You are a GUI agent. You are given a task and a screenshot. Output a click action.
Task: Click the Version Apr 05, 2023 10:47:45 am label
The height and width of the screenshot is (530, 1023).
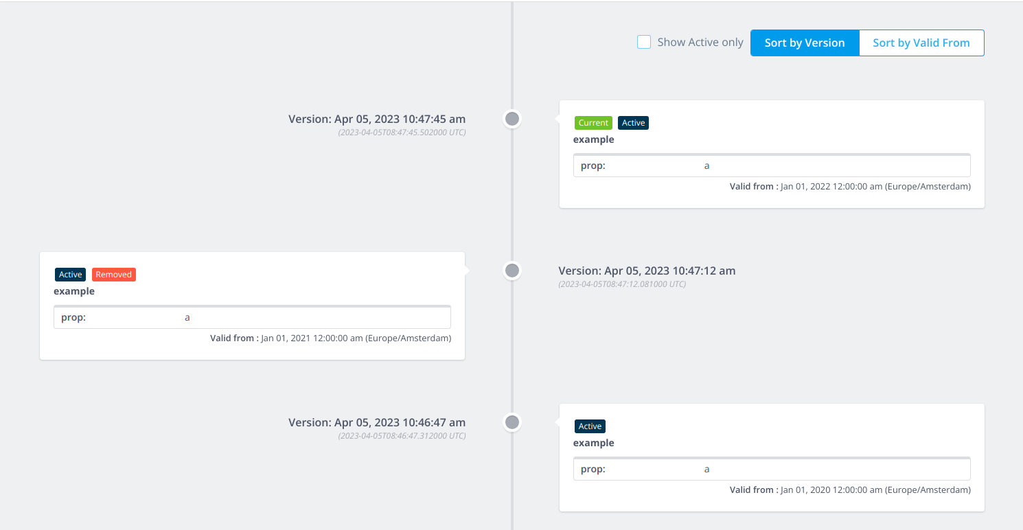coord(377,119)
